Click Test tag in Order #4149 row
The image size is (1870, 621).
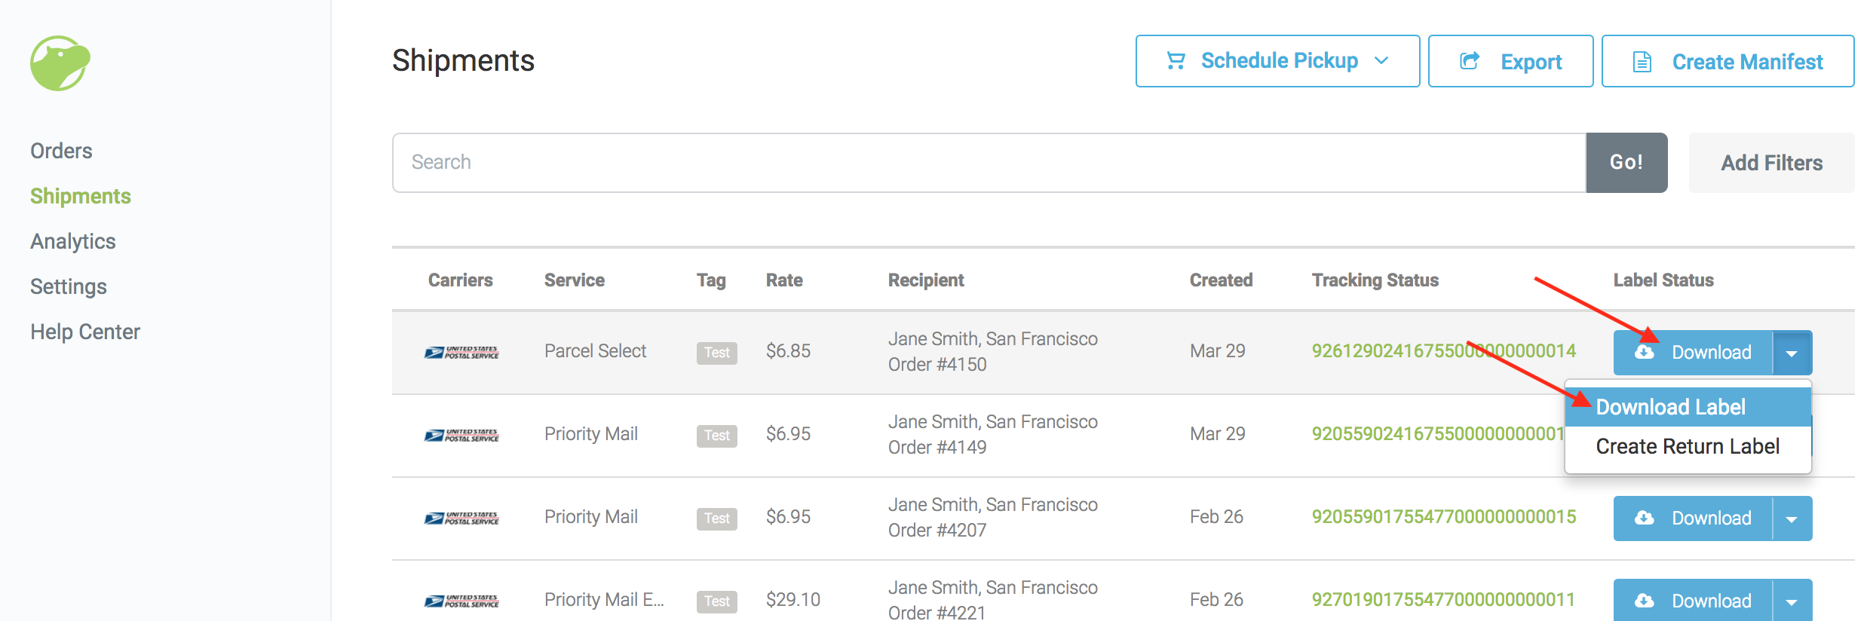[x=717, y=436]
